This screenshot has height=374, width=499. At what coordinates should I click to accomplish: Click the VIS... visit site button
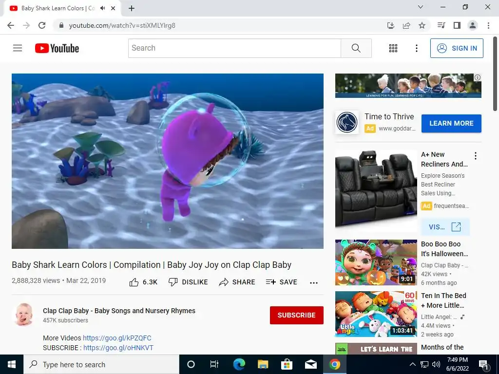click(445, 227)
